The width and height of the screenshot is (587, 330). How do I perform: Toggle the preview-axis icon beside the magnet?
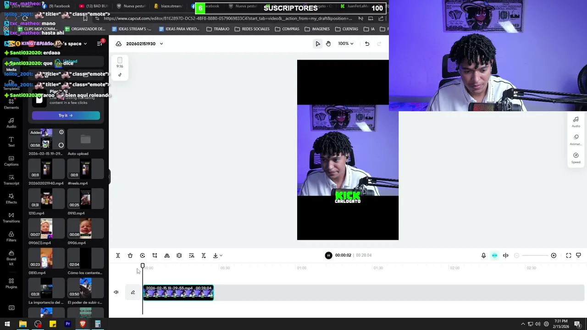[x=506, y=255]
